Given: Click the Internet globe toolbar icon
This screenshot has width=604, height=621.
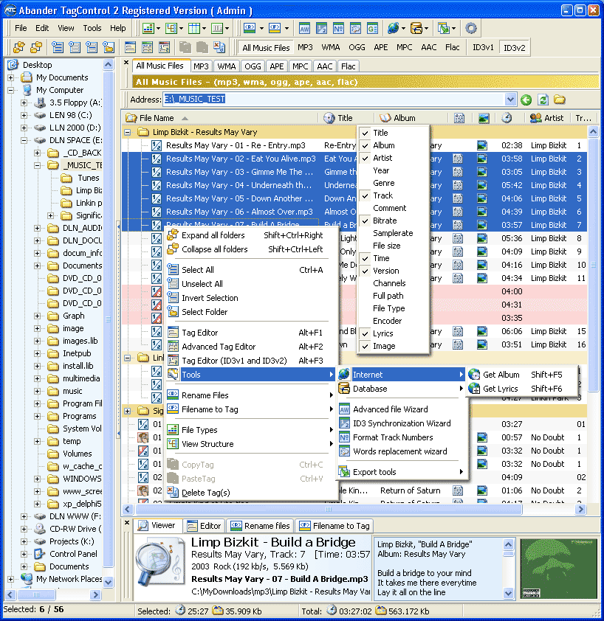Looking at the screenshot, I should [x=393, y=28].
